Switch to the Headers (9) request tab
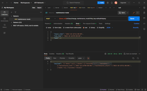This screenshot has width=147, height=91. click(69, 24)
